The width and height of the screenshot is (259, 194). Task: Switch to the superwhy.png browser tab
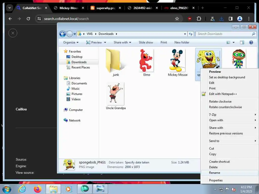pyautogui.click(x=106, y=8)
